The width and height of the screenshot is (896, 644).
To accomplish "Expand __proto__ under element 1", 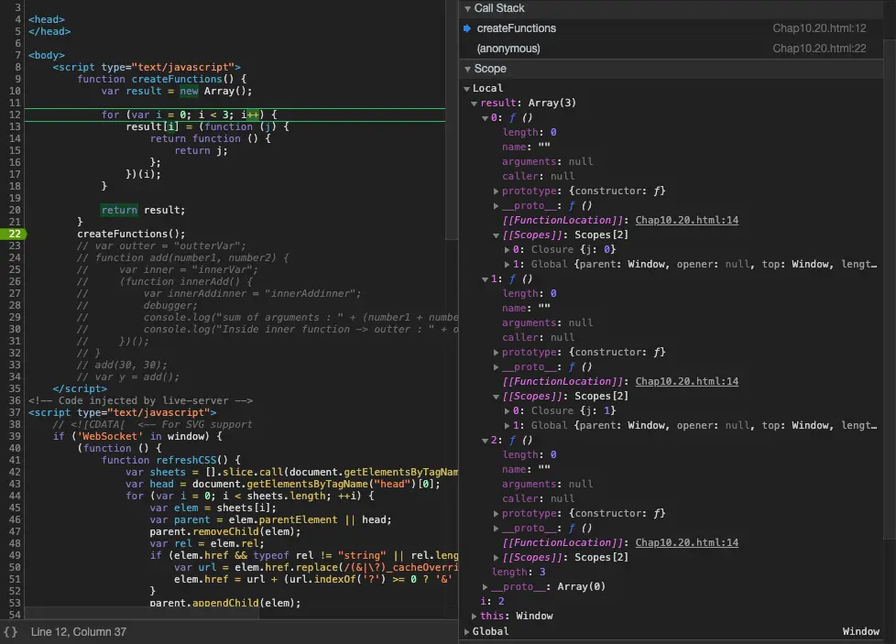I will tap(496, 366).
